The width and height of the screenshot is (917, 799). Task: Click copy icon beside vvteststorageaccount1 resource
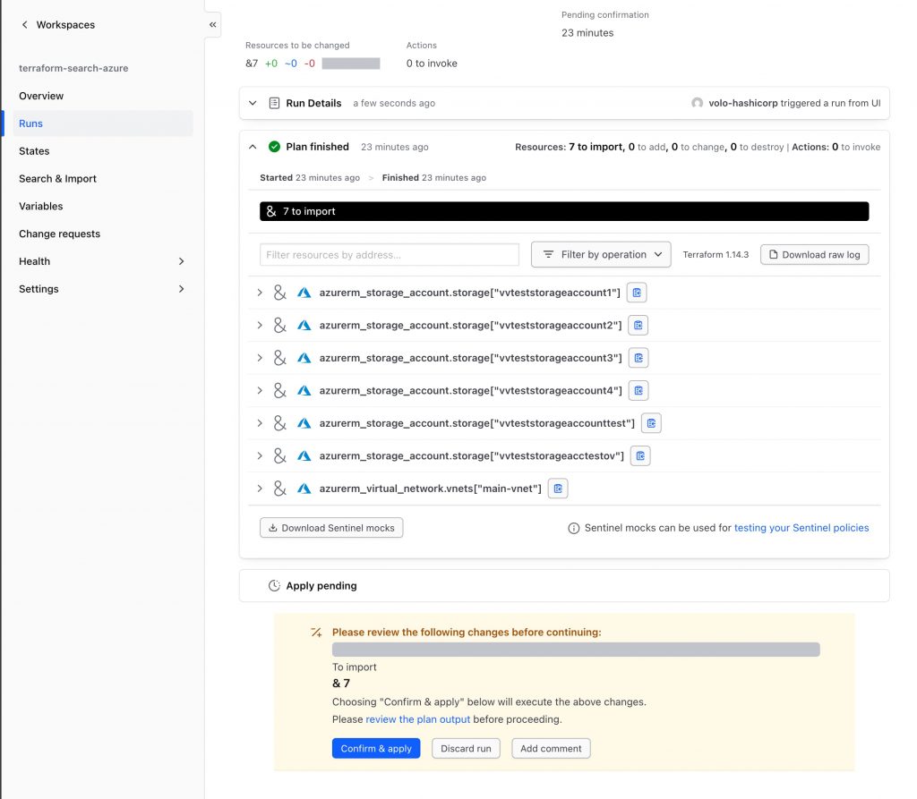click(x=637, y=293)
